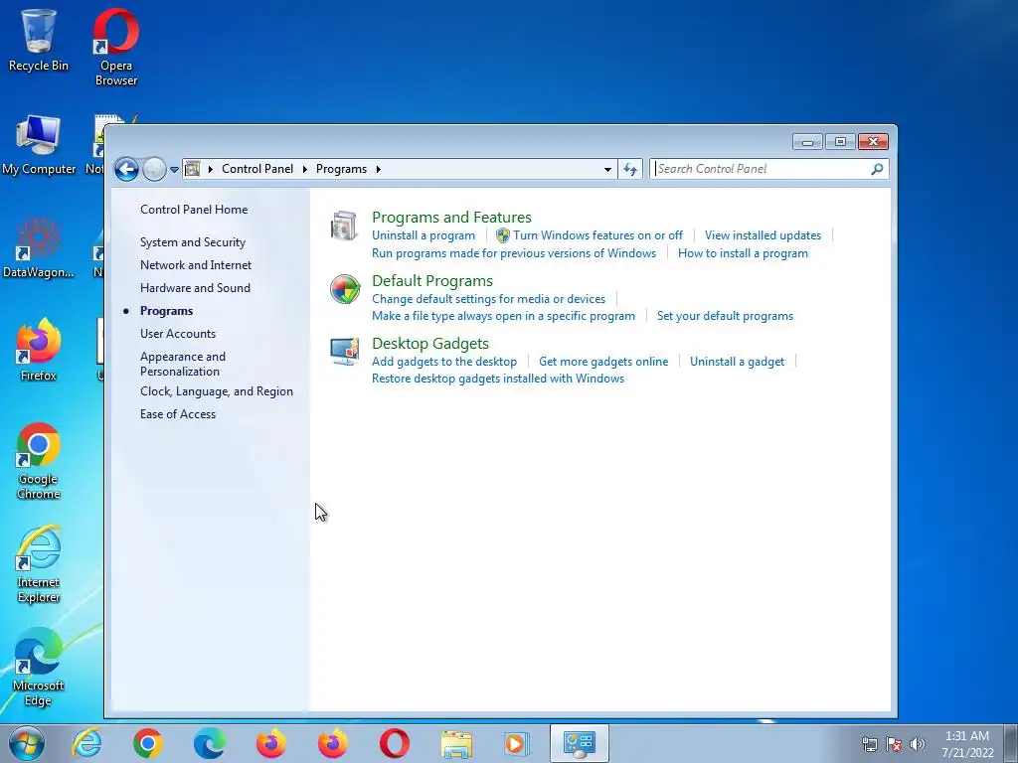Click Control Panel in the breadcrumb
Screen dimensions: 1018x763
(x=257, y=169)
